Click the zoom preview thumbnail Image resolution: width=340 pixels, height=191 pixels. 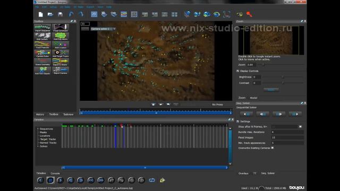point(271,40)
